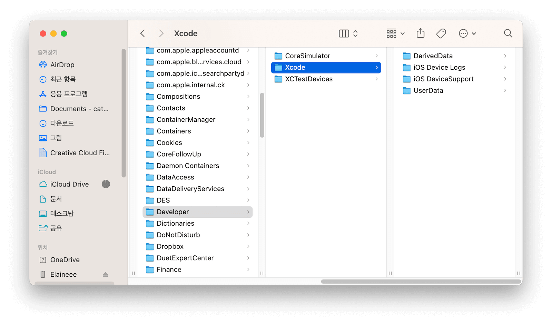This screenshot has width=552, height=324.
Task: Select the iOS Device Logs folder
Action: click(454, 67)
